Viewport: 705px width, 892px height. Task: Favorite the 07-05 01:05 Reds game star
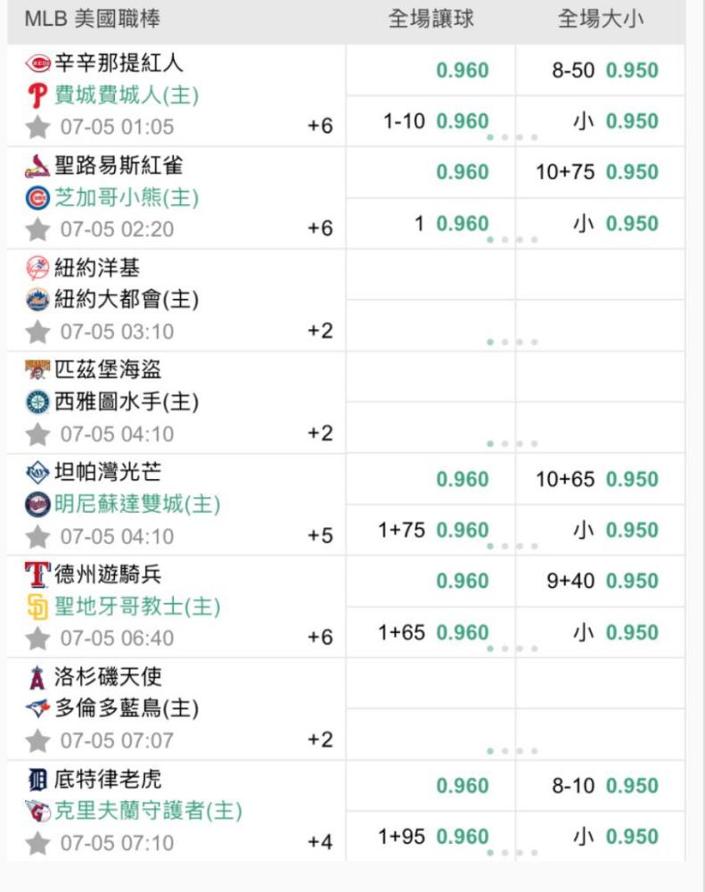(x=37, y=127)
